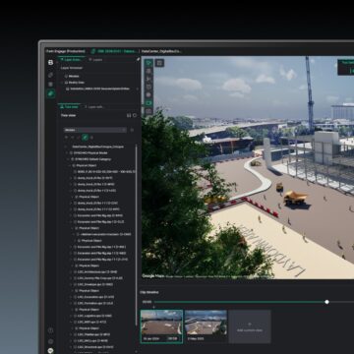Click the left icon beside Tree view heading

[x=129, y=115]
